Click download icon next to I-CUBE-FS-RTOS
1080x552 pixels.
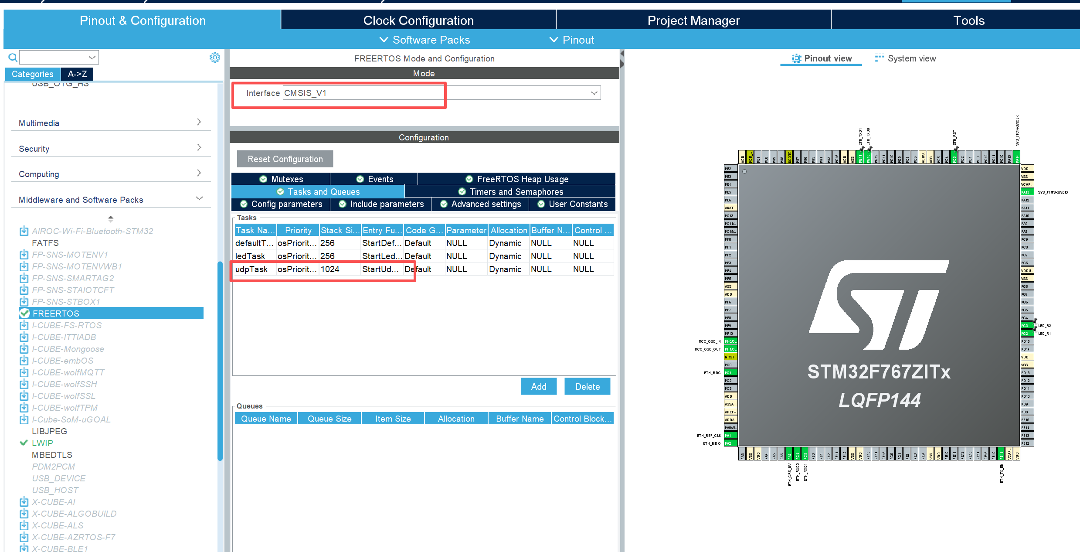(x=24, y=325)
